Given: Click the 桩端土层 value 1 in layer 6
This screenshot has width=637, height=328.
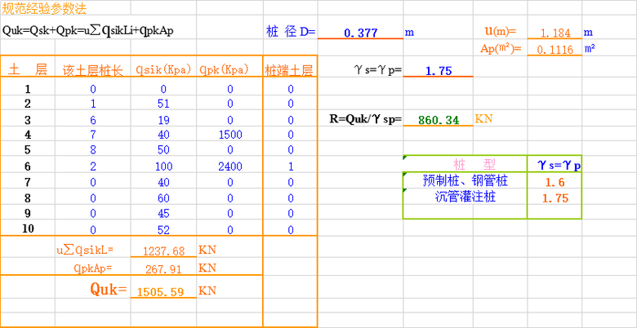Looking at the screenshot, I should point(290,166).
